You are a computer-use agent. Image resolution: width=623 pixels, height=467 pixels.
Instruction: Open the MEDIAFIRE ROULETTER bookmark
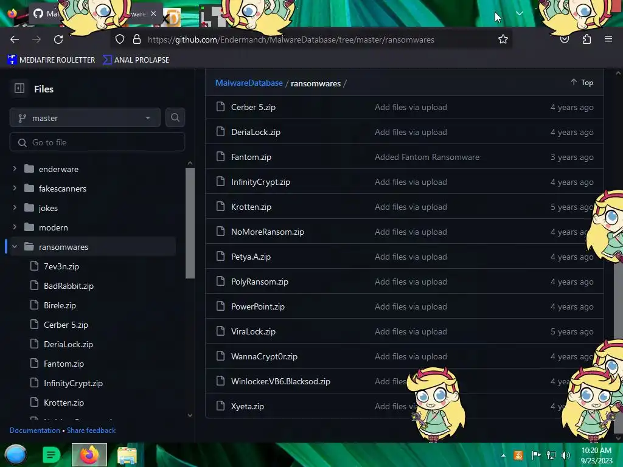coord(51,60)
